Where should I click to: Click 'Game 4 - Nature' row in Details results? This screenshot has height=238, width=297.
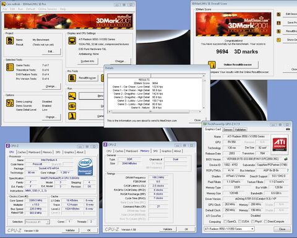click(147, 108)
